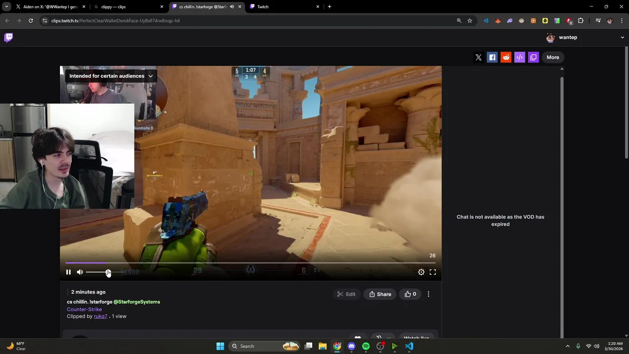Open the orange crosshair extension icon

click(x=533, y=21)
